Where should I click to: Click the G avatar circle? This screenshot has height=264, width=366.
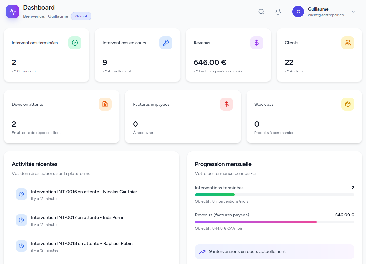[x=298, y=12]
